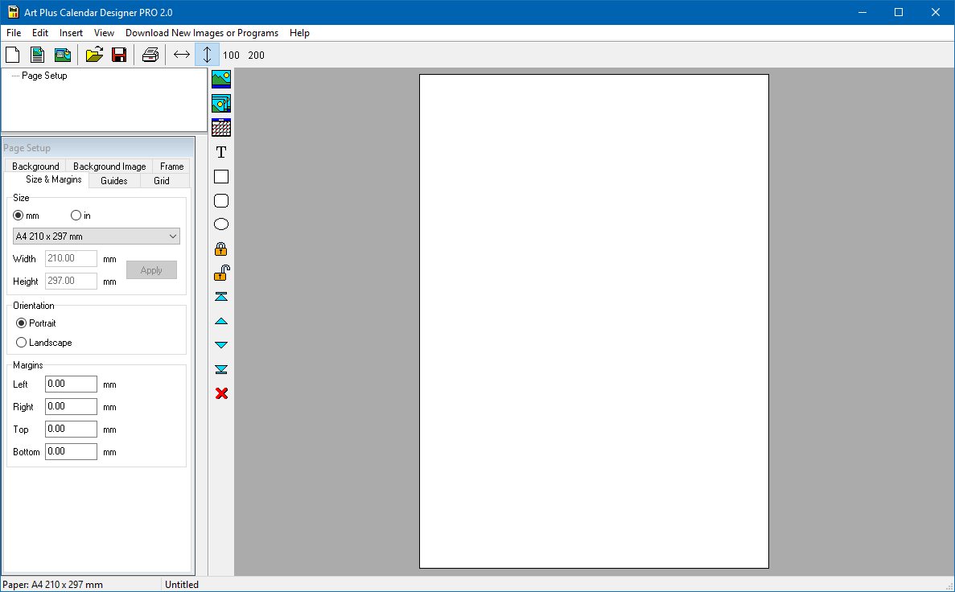Click the Insert Image tool icon
The image size is (955, 592).
point(221,79)
